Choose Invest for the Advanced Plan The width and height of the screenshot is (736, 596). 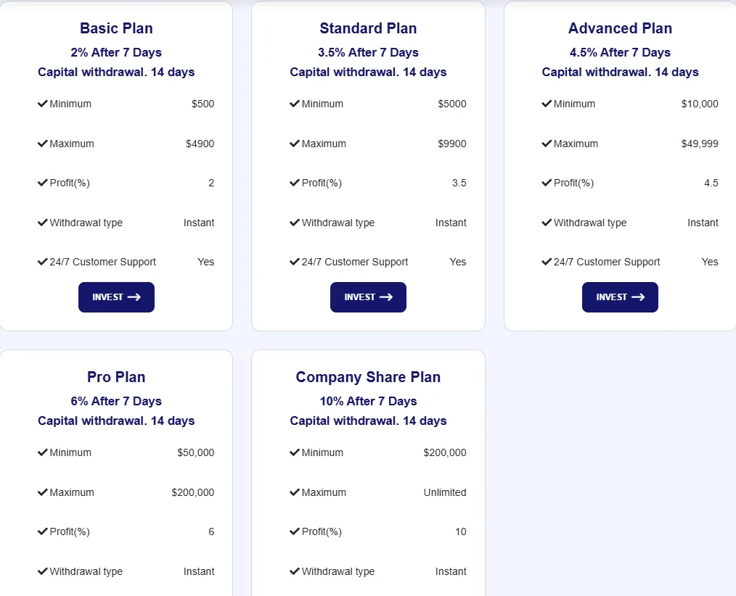[x=620, y=297]
